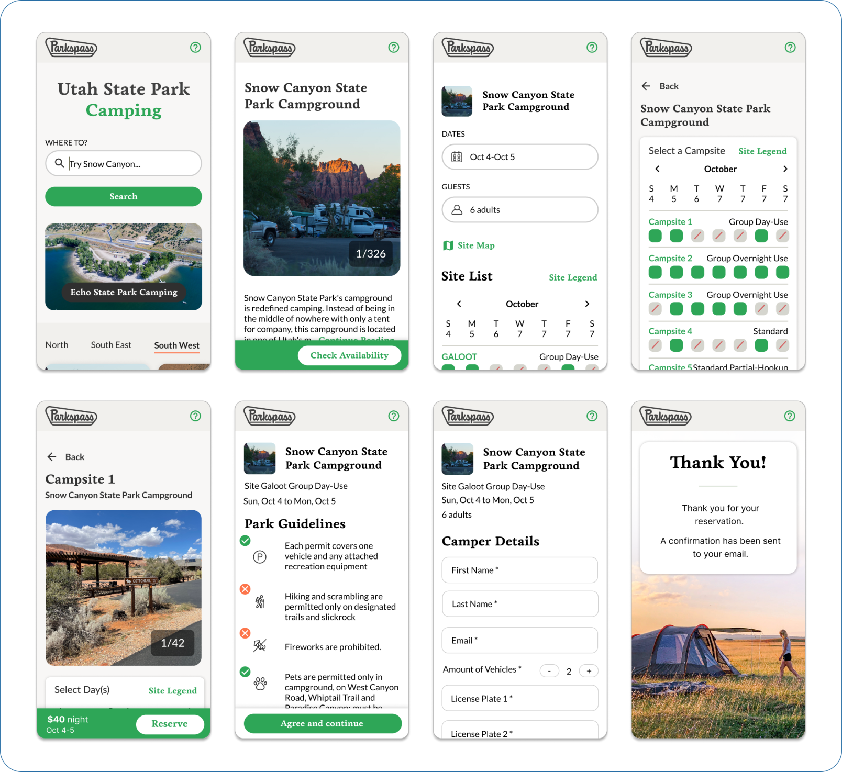
Task: Click the hiking icon in Park Guidelines
Action: (x=260, y=602)
